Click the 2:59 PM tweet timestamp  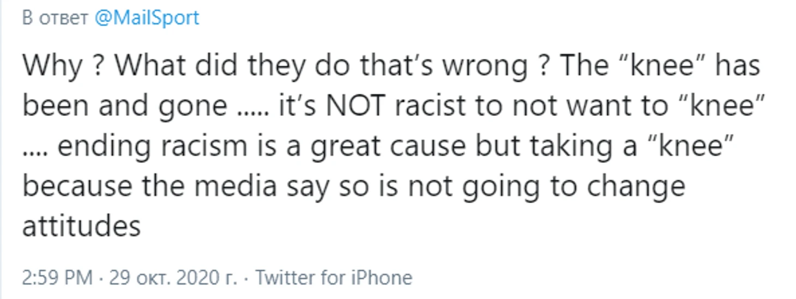pos(57,278)
